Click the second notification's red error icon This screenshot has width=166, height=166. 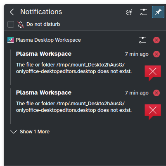tap(153, 112)
